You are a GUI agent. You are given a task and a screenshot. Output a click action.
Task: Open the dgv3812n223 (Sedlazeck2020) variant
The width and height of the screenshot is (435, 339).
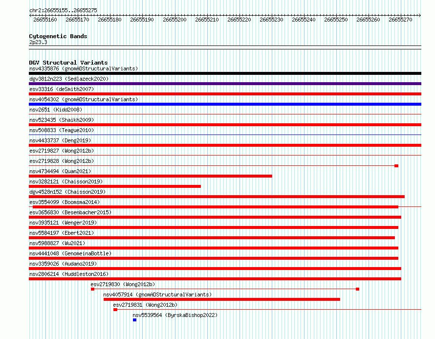click(x=69, y=79)
